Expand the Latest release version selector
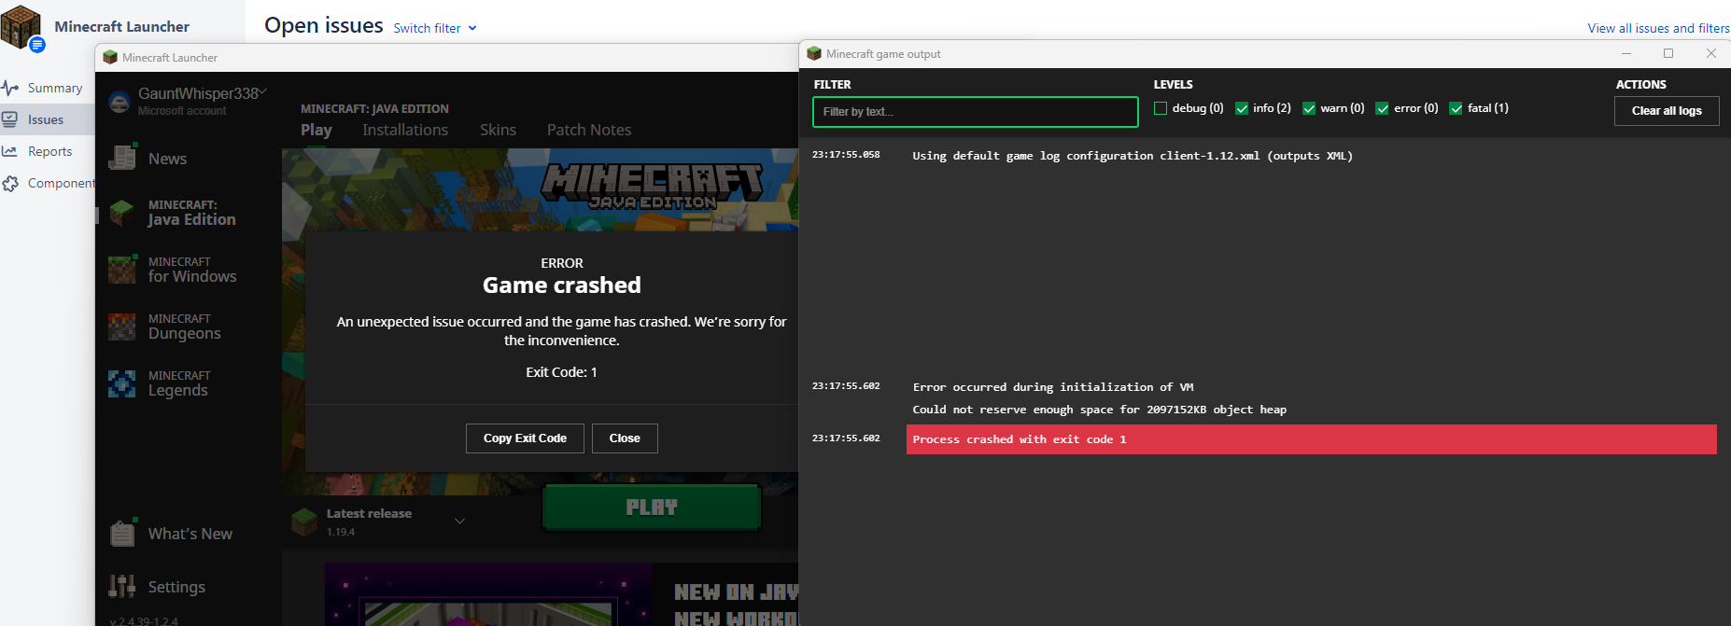1731x626 pixels. pyautogui.click(x=459, y=522)
